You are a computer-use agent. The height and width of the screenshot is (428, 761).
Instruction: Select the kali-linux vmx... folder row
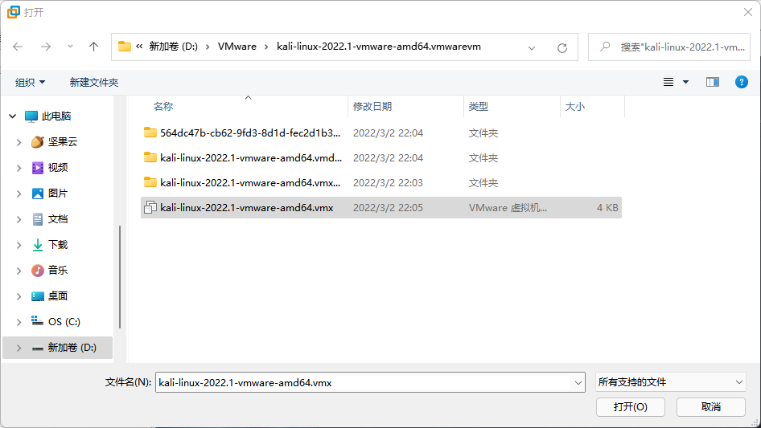point(381,183)
